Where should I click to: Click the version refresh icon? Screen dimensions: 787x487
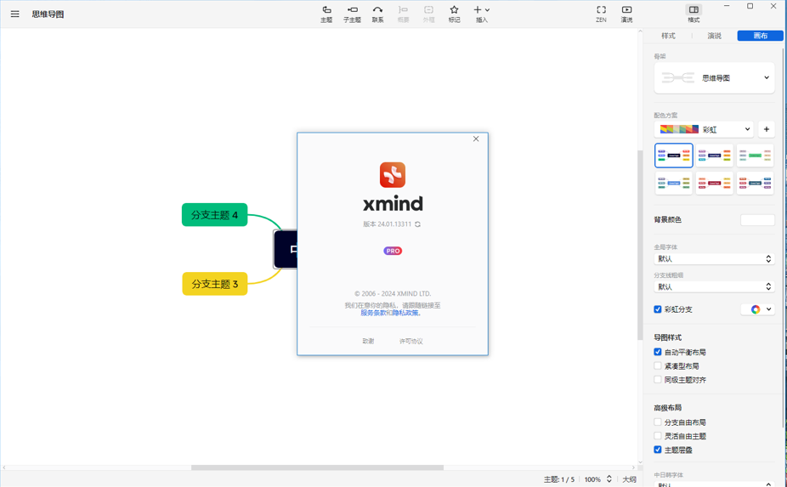417,224
